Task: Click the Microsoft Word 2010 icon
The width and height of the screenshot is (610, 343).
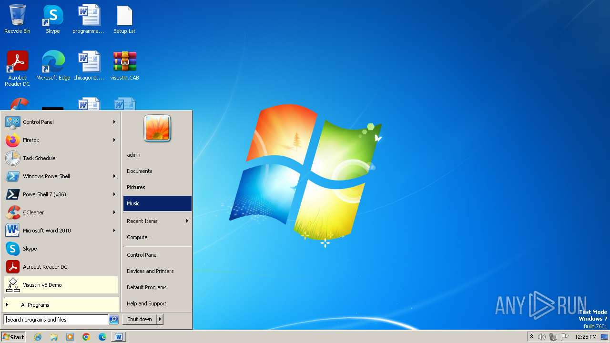Action: pos(12,231)
